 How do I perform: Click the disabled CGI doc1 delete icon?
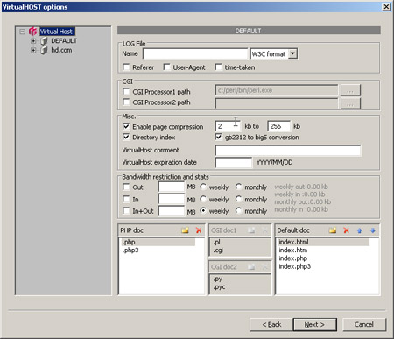tap(264, 230)
